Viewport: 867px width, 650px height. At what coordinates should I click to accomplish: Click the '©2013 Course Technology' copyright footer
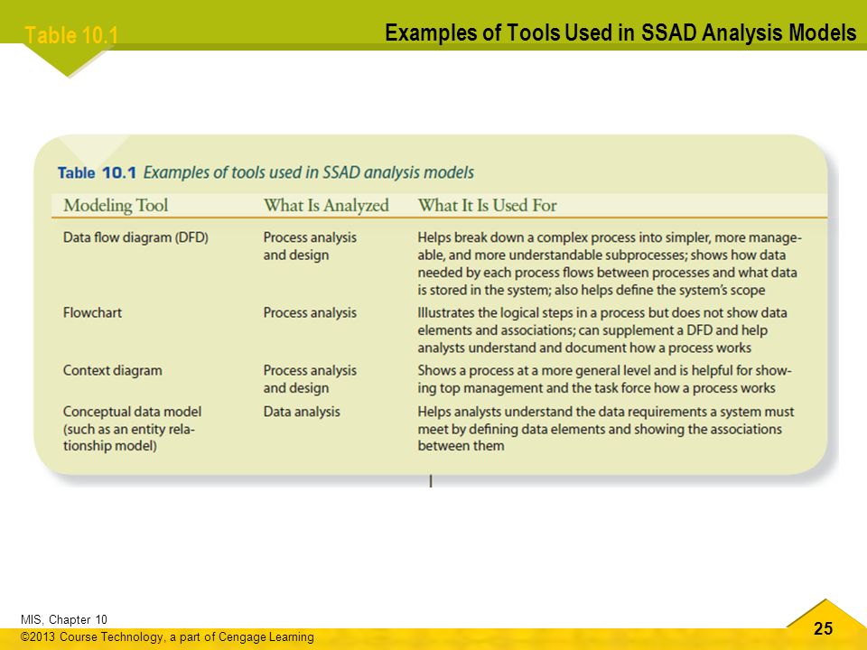[167, 636]
